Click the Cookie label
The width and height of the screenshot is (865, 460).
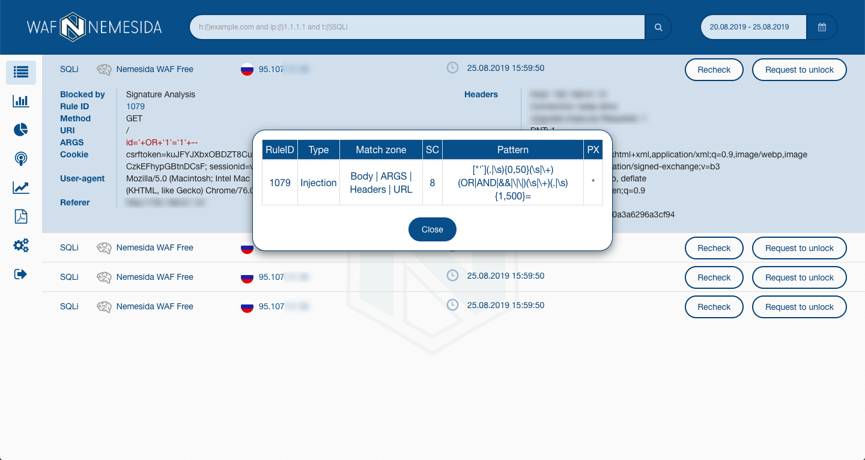(x=74, y=154)
